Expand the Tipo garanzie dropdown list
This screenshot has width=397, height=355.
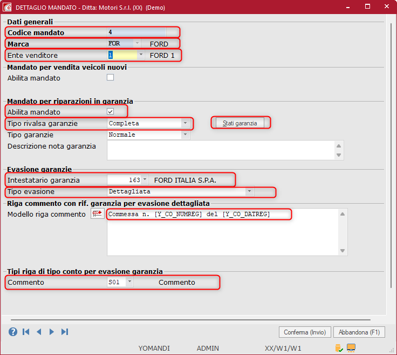coord(186,135)
